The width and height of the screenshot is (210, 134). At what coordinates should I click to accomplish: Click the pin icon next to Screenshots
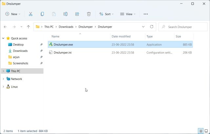click(41, 63)
